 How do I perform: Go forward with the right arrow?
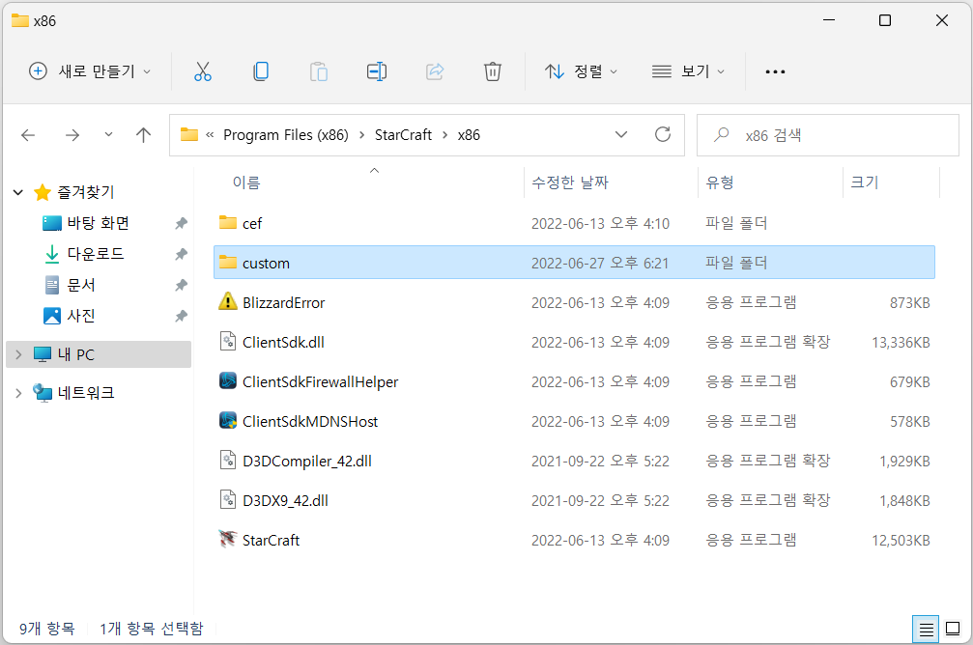(72, 134)
